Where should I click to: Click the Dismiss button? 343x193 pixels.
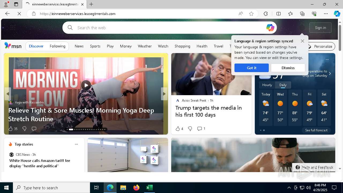(288, 68)
